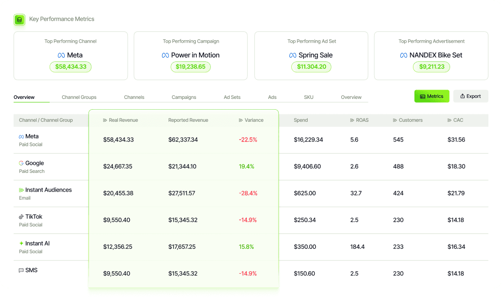Viewport: 502px width, 299px height.
Task: Click the Spend column header
Action: pyautogui.click(x=301, y=120)
